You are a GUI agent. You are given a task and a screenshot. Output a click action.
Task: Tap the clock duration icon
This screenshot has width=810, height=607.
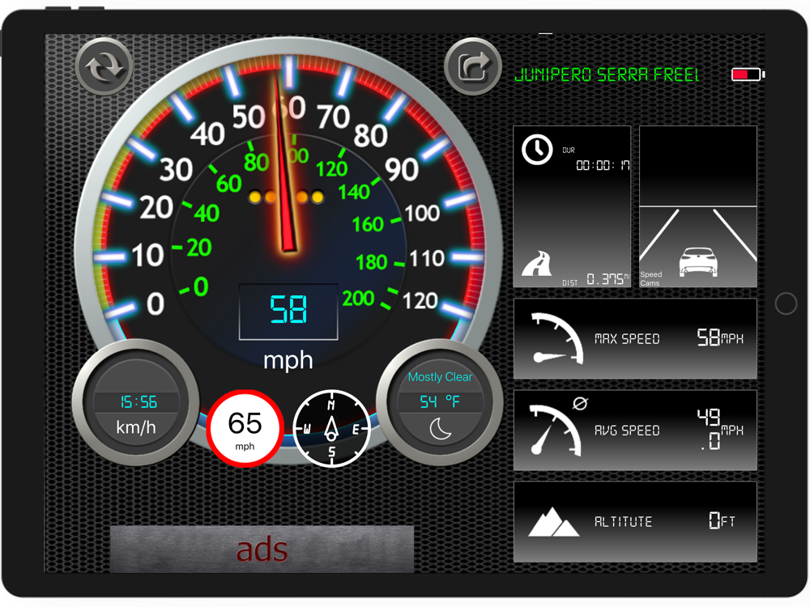pos(537,149)
